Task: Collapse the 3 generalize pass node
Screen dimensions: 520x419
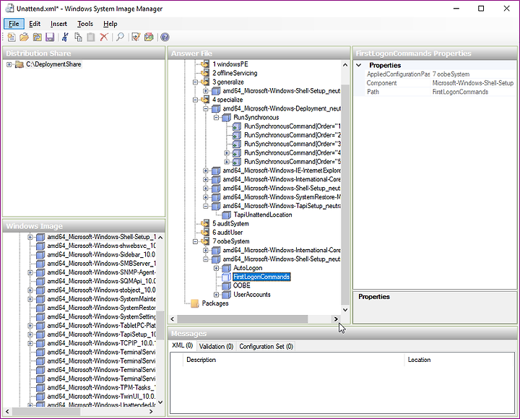Action: point(195,82)
